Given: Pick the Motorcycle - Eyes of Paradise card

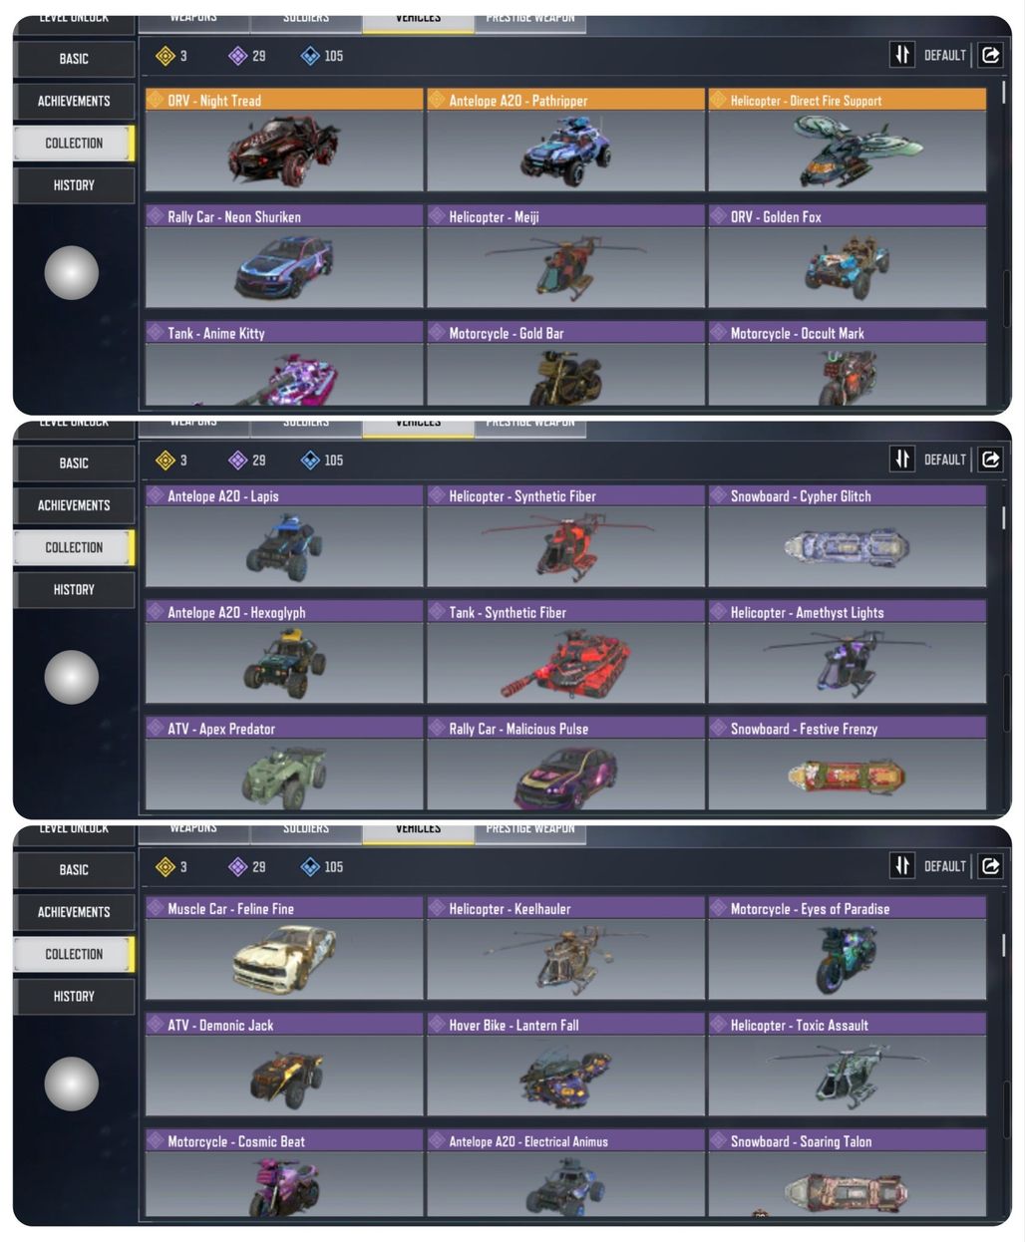Looking at the screenshot, I should coord(847,948).
